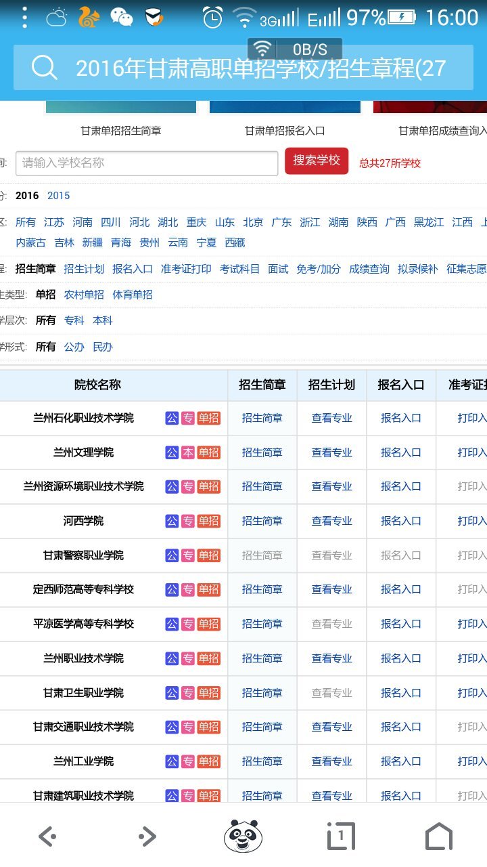Tap the 单招 badge beside 河西学院
The image size is (487, 867).
click(208, 521)
